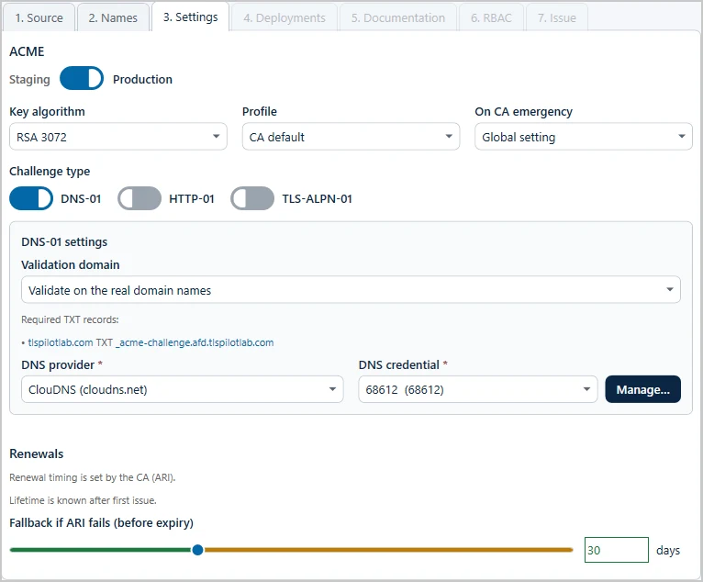
Task: Switch to the 1. Source tab
Action: point(39,18)
